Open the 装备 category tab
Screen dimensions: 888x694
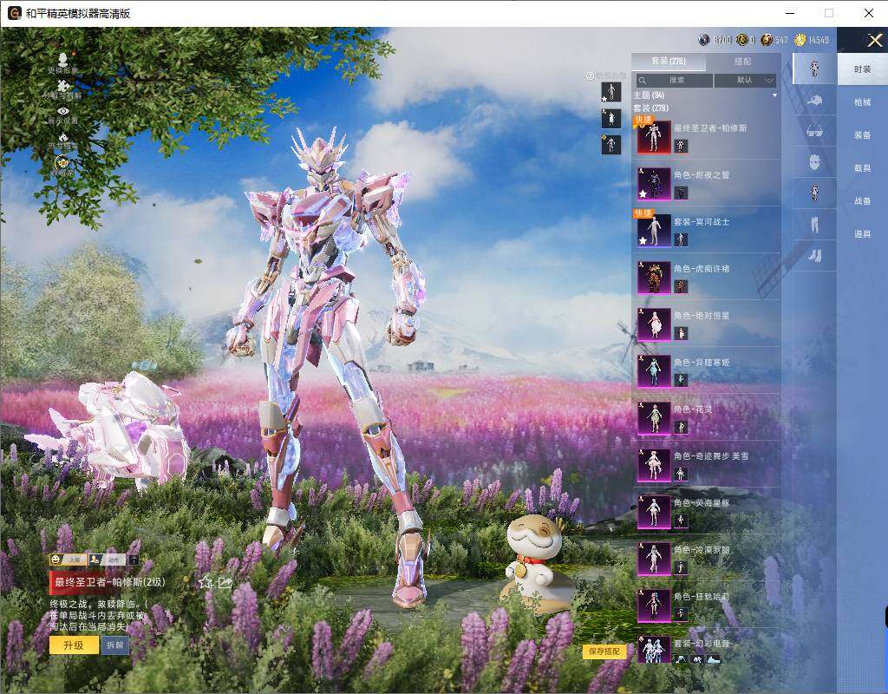[x=863, y=134]
